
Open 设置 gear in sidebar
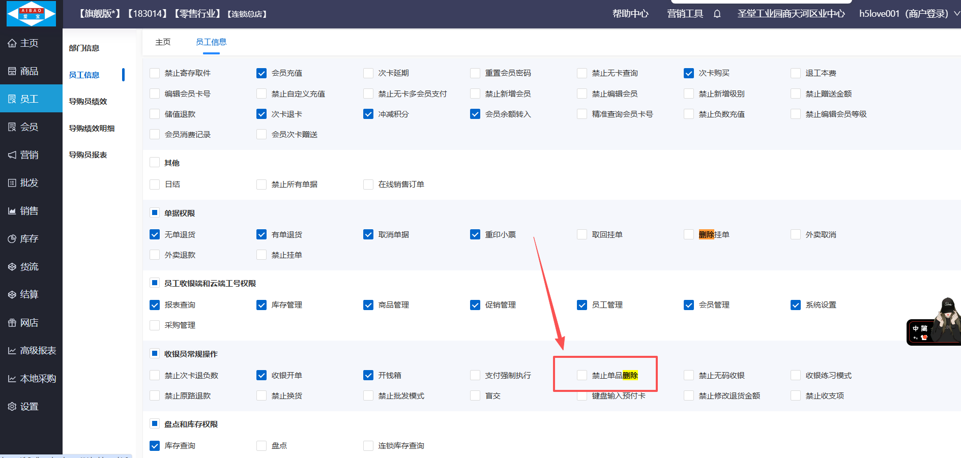tap(30, 407)
